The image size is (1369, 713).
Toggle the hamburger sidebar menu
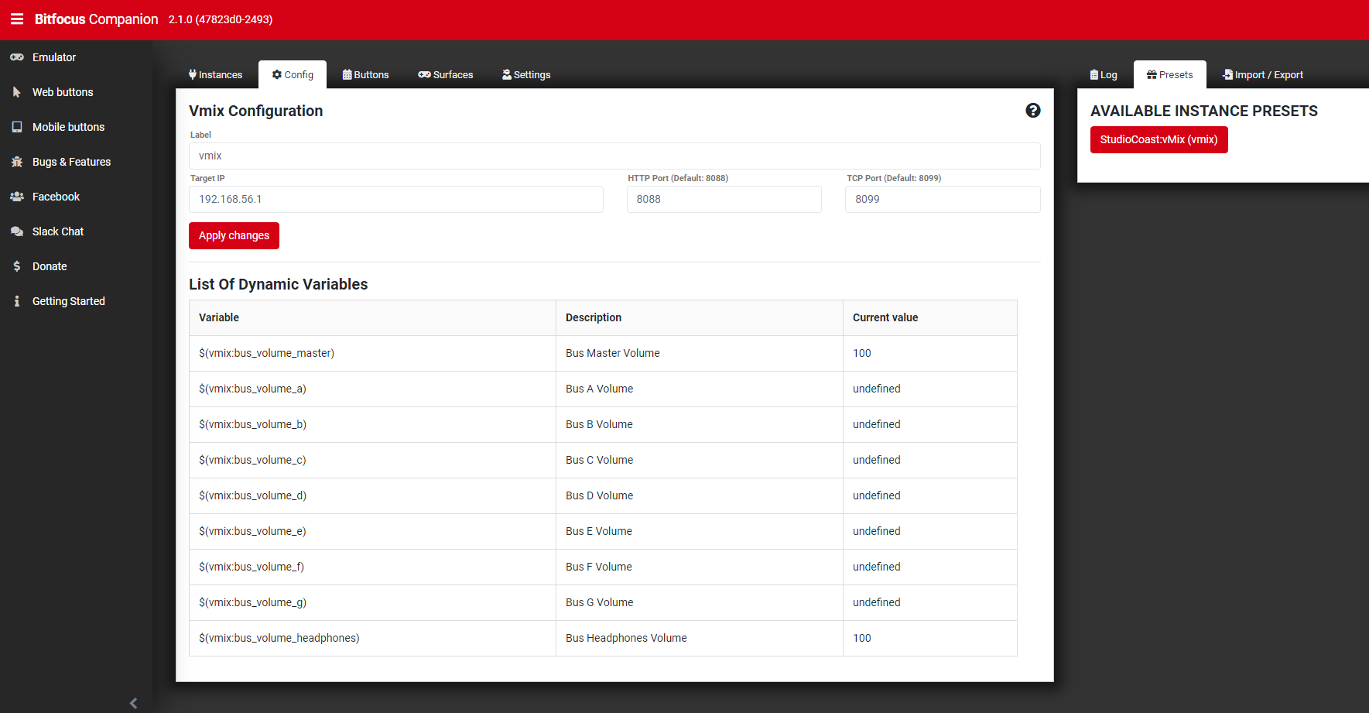point(17,19)
